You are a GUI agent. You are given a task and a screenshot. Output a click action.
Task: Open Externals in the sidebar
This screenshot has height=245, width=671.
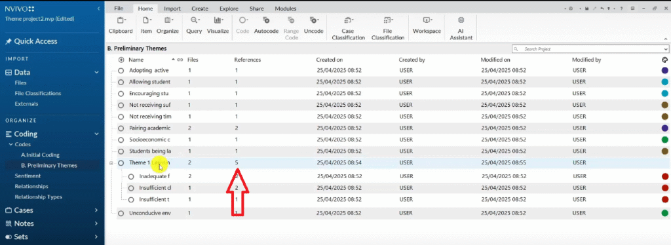(x=26, y=104)
